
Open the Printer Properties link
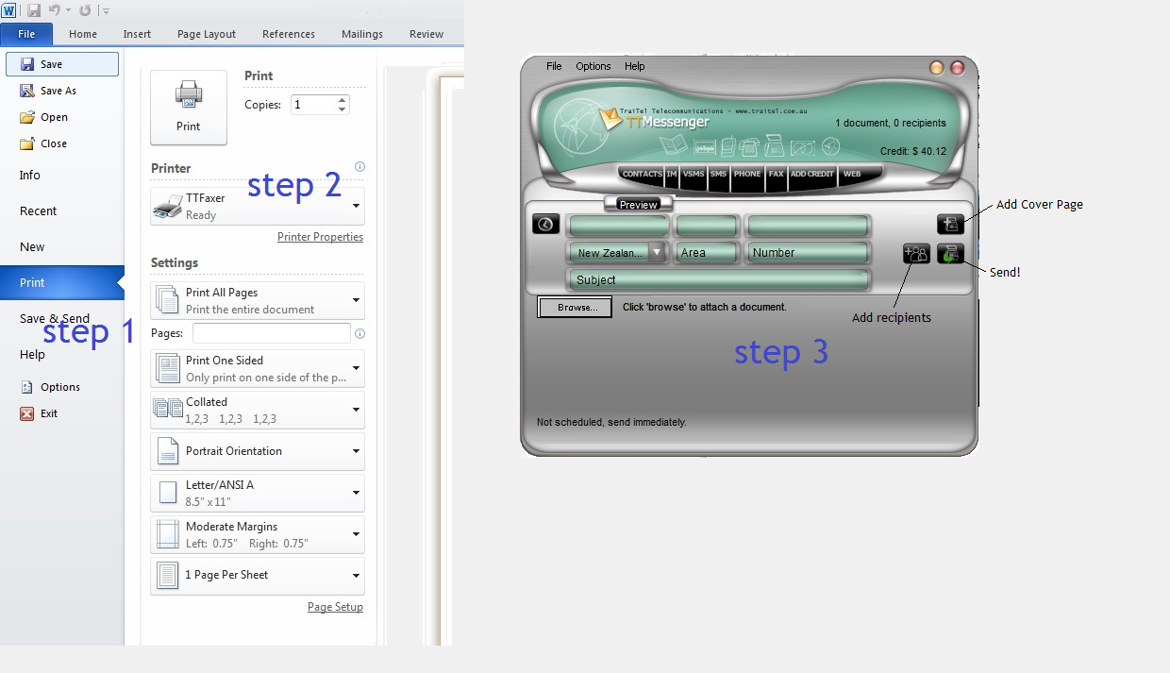[x=320, y=237]
